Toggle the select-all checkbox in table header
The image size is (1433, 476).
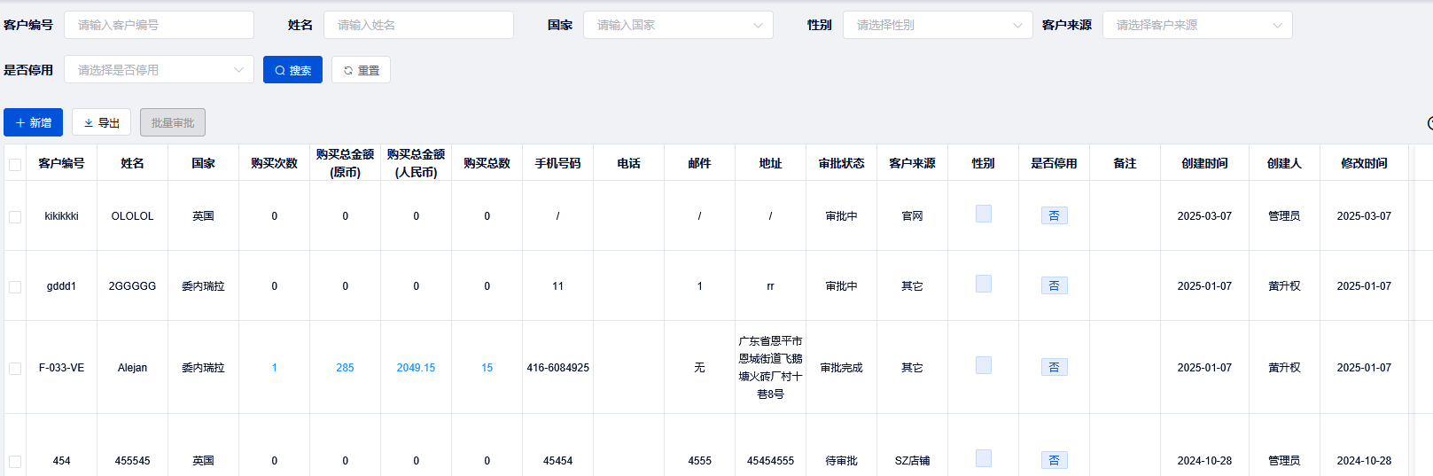pyautogui.click(x=15, y=164)
